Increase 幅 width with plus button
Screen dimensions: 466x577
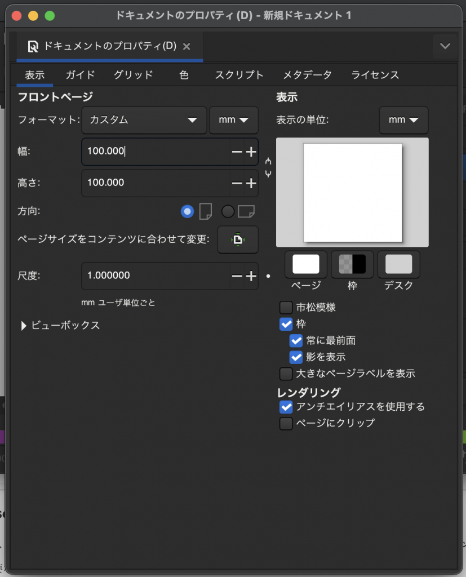tap(251, 152)
